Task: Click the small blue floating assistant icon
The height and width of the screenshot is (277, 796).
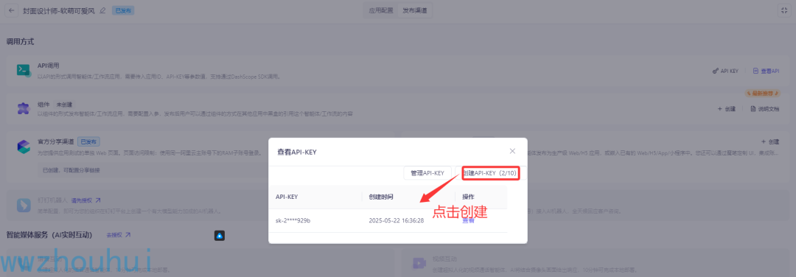Action: [x=220, y=236]
